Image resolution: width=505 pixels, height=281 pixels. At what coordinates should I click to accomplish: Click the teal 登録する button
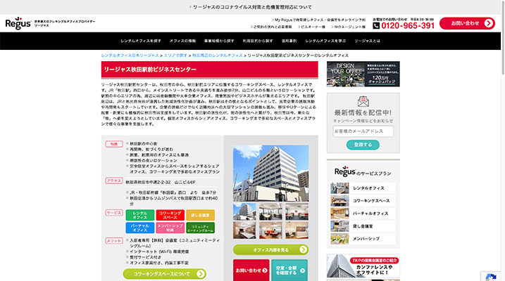click(x=363, y=145)
